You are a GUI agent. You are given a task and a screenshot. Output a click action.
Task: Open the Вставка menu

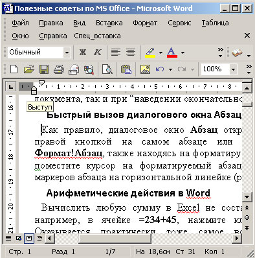point(109,23)
